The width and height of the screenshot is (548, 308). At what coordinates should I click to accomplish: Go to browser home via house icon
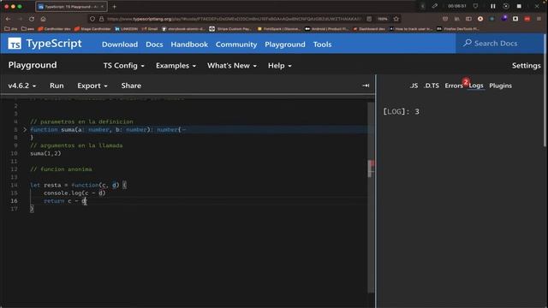pyautogui.click(x=43, y=19)
